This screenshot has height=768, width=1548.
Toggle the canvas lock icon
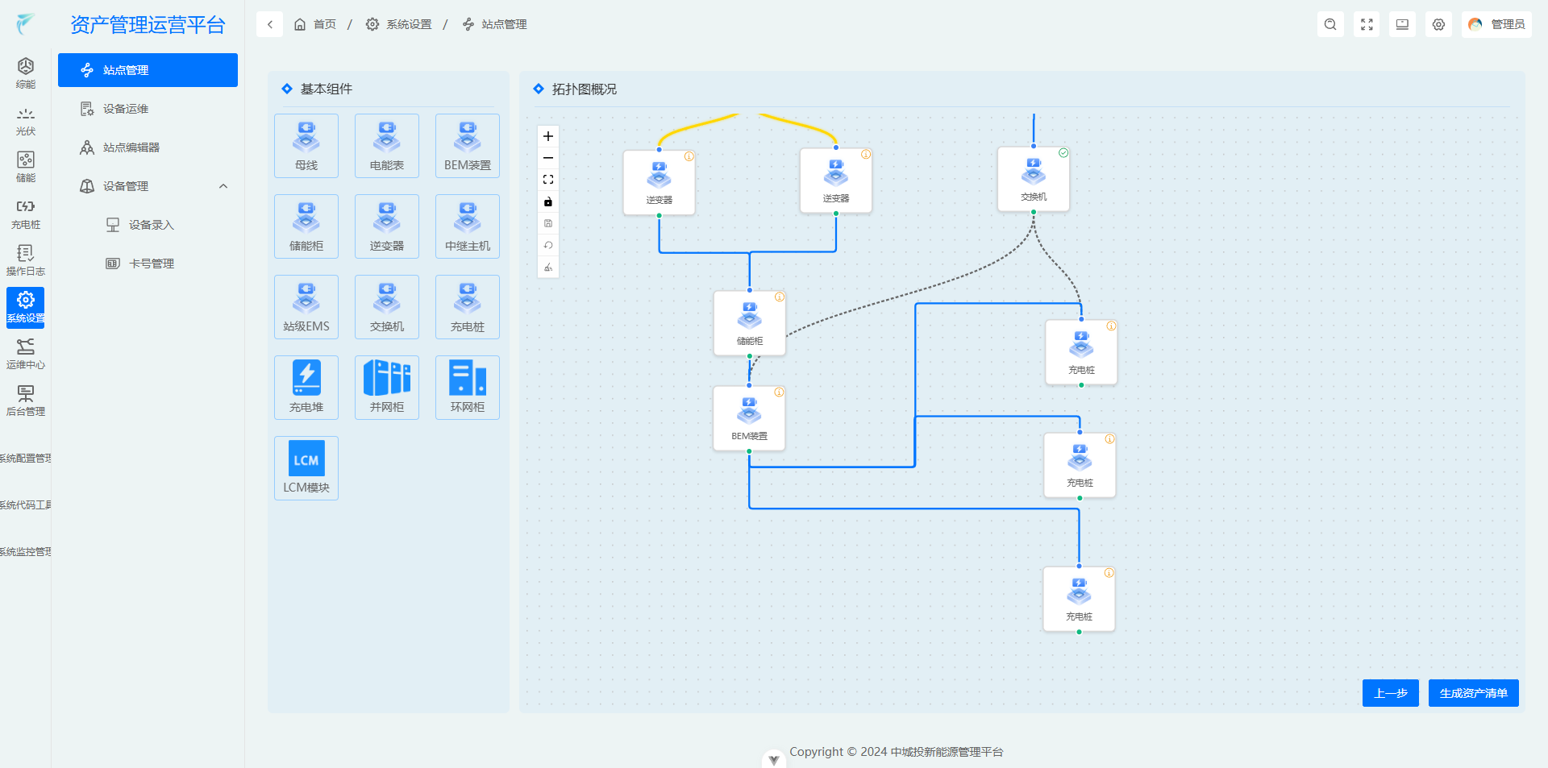point(548,201)
